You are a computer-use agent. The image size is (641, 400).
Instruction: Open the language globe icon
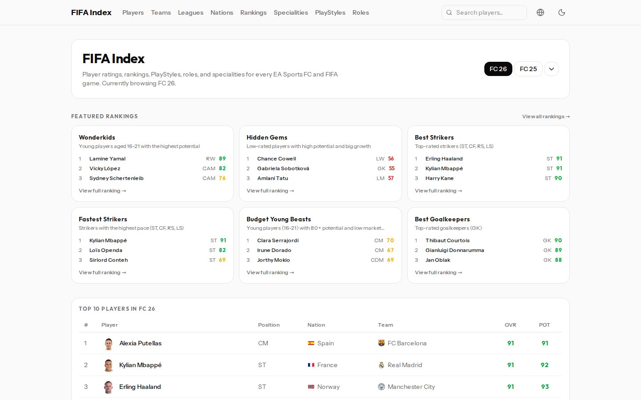click(540, 12)
